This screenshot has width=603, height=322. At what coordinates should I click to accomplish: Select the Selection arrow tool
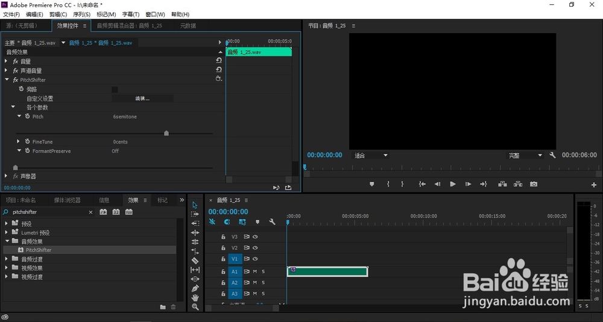[x=195, y=204]
